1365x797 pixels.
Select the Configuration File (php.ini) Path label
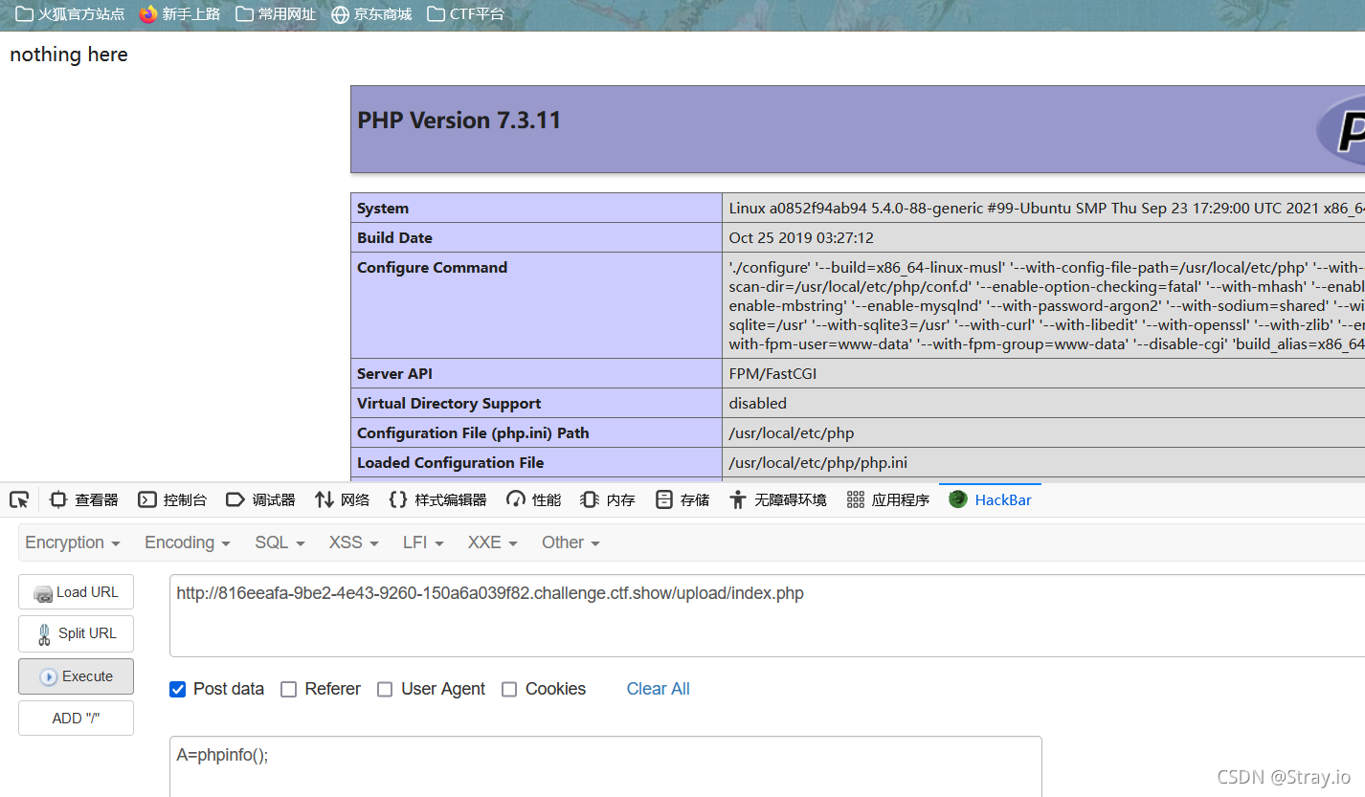(473, 432)
